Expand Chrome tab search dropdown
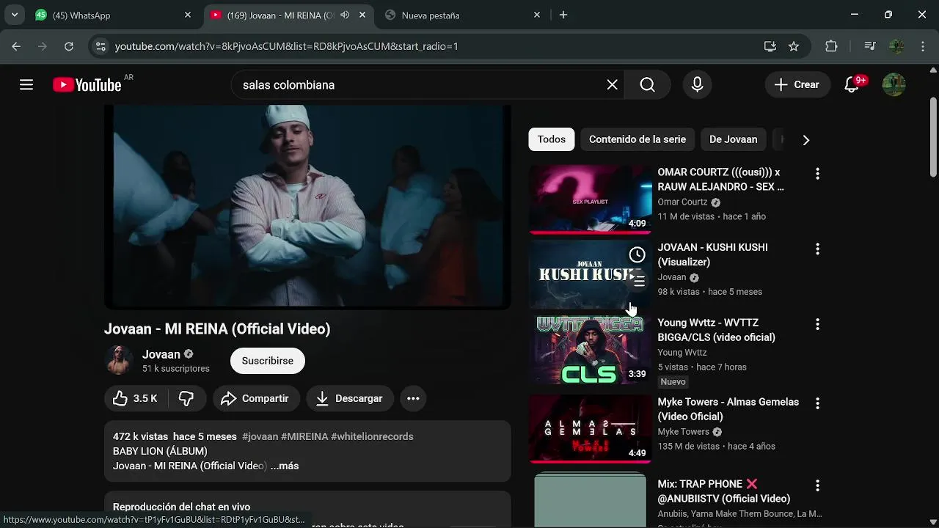 [x=14, y=15]
